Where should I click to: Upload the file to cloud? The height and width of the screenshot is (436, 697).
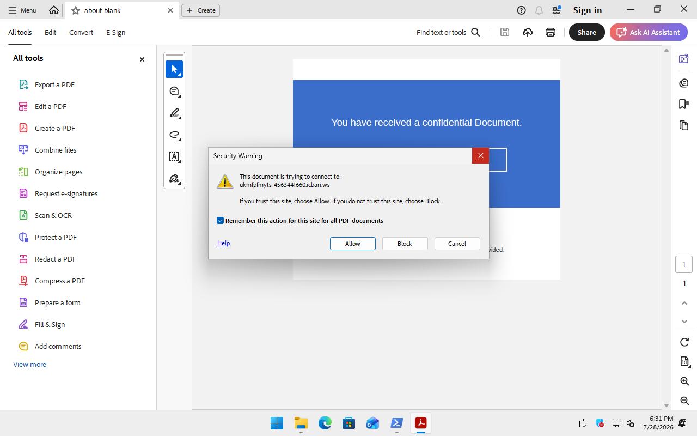(x=528, y=32)
